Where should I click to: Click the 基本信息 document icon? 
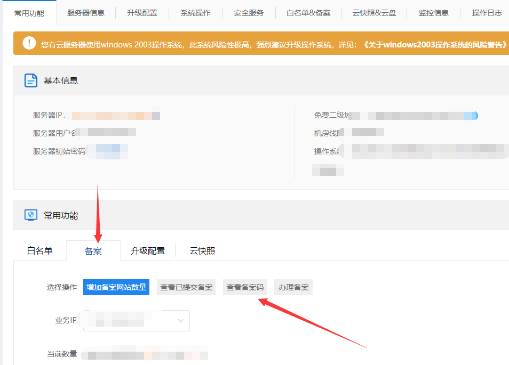click(x=31, y=80)
